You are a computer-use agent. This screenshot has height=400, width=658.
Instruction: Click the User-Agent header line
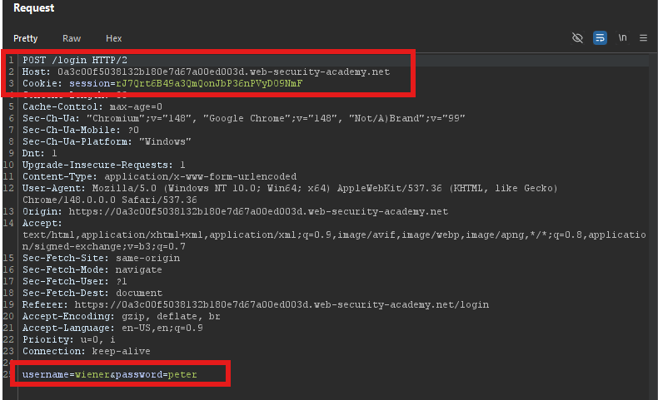[x=290, y=194]
